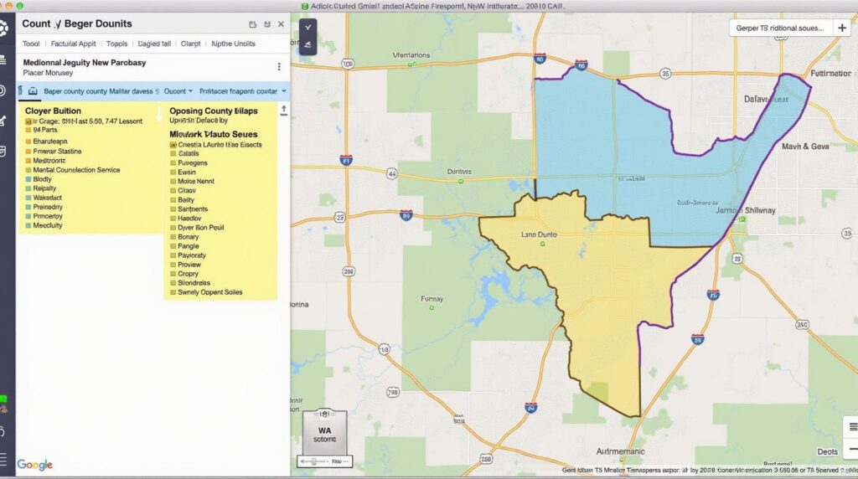Click the second panel header icon beside close
The width and height of the screenshot is (858, 479).
267,24
